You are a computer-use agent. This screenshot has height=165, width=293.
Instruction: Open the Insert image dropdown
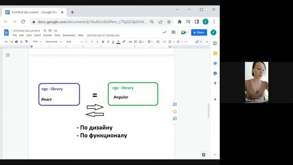141,42
